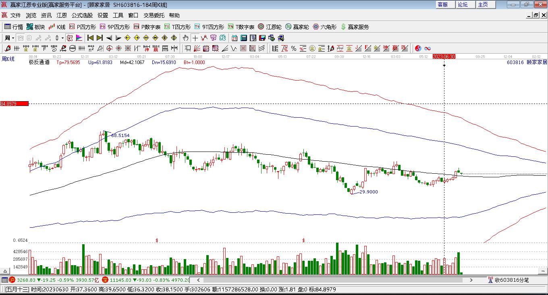This screenshot has width=548, height=295.
Task: Open the 行情 market quotes view
Action: 14,27
